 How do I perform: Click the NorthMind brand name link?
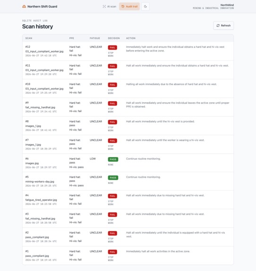(227, 5)
